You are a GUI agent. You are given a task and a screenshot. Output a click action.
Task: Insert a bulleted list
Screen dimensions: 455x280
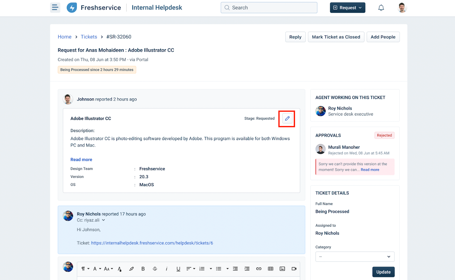[218, 269]
